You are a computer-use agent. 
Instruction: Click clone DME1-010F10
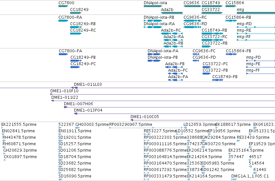[x=163, y=94]
